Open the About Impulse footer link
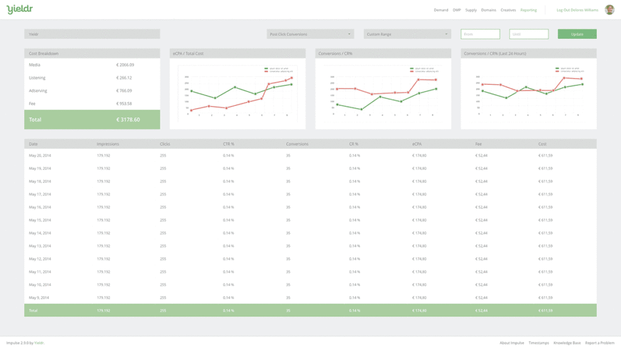The image size is (621, 349). pyautogui.click(x=512, y=343)
